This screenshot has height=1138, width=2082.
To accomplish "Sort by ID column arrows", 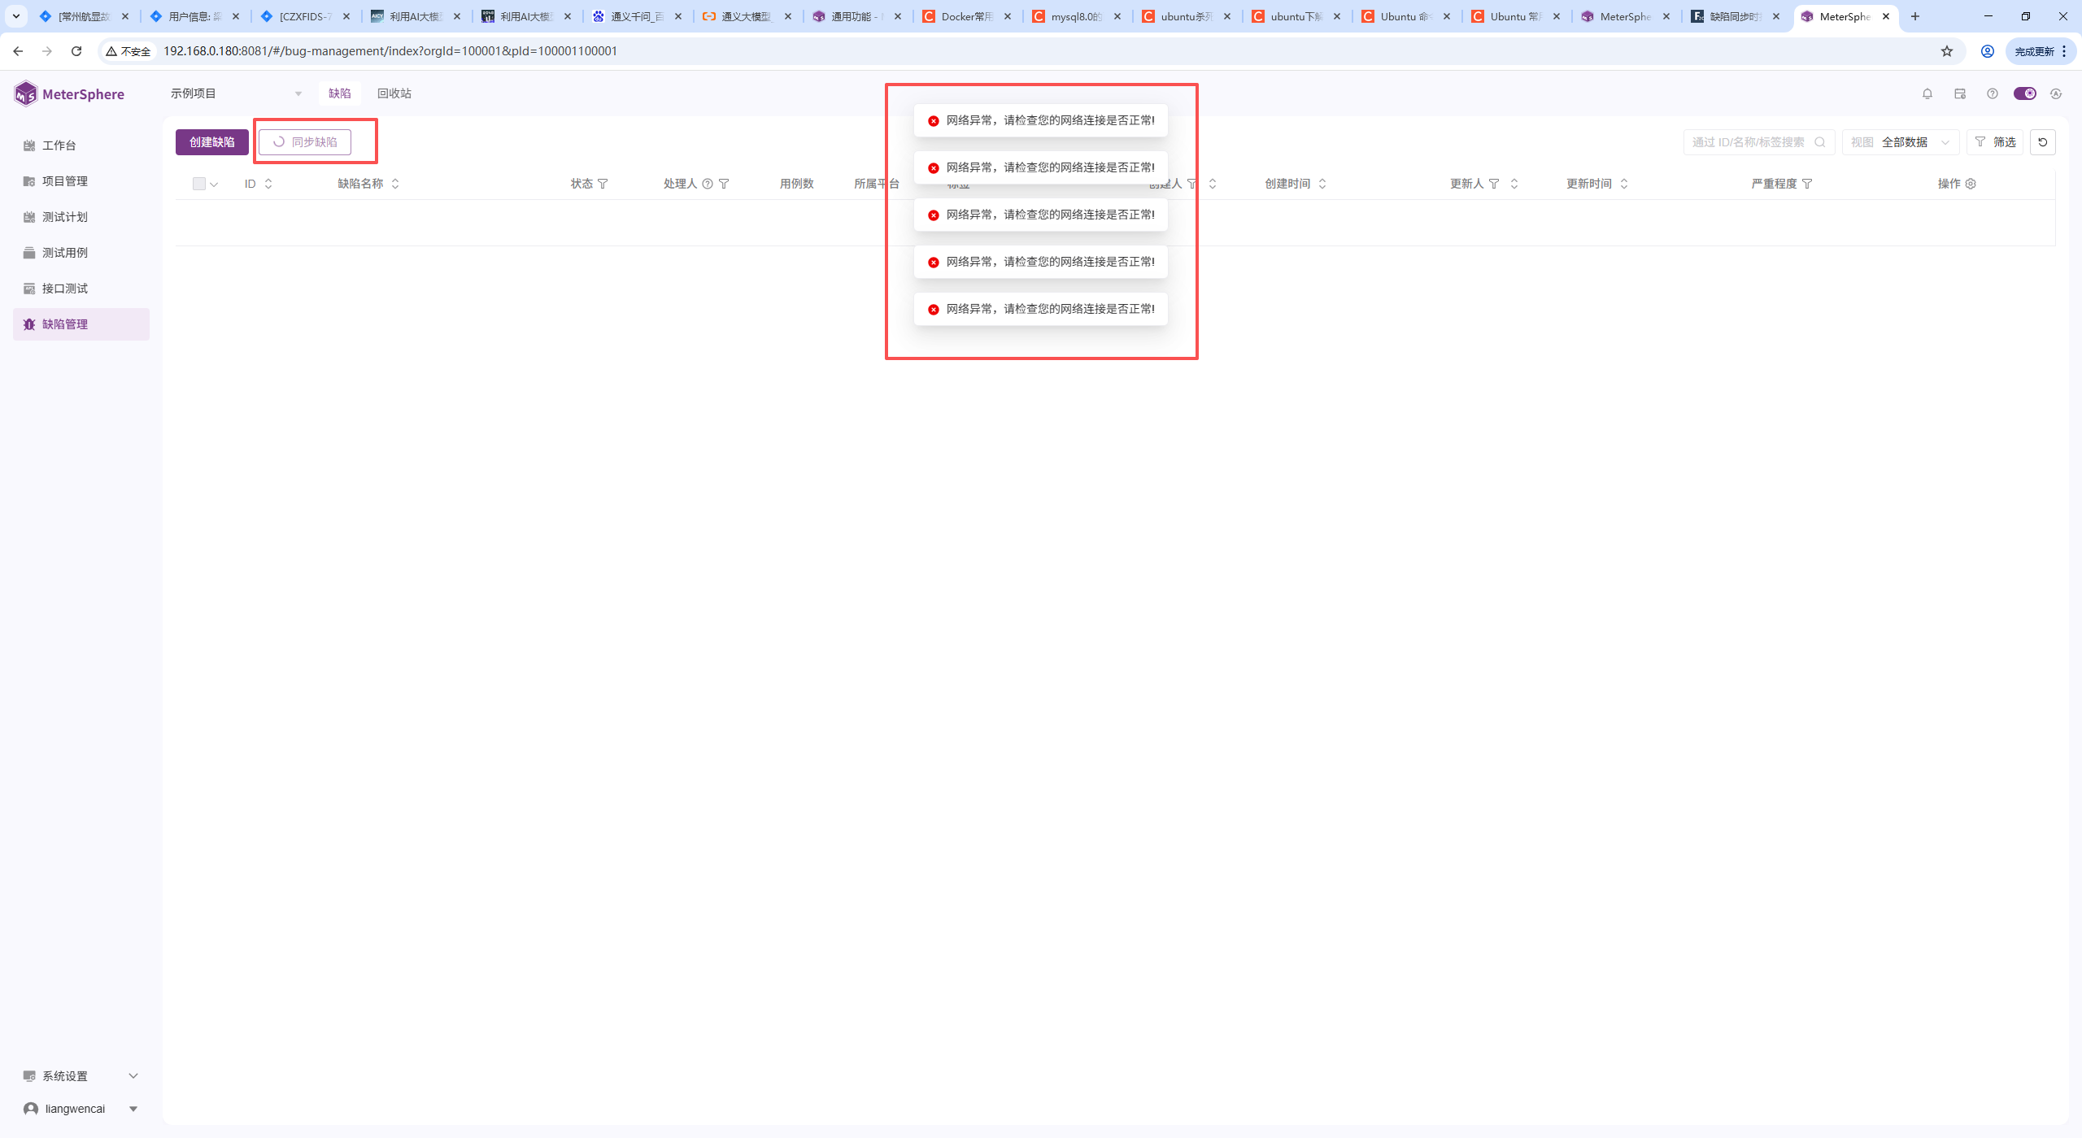I will click(x=268, y=184).
